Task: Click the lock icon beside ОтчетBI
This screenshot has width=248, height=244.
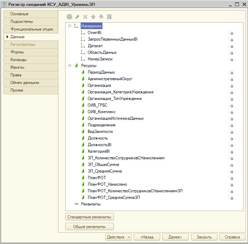Action: coord(232,33)
